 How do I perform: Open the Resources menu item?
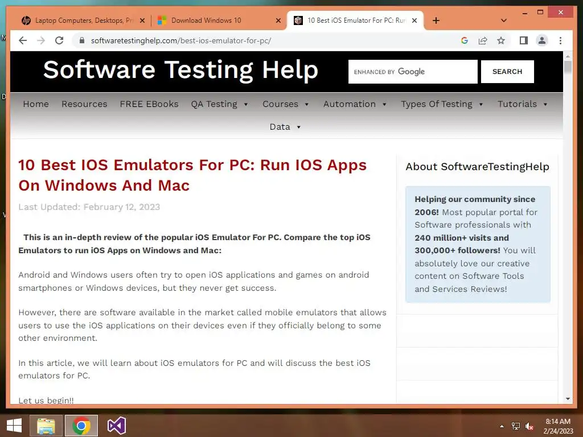(x=84, y=104)
